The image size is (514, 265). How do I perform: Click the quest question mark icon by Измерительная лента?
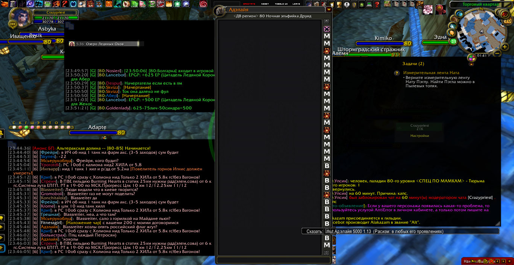(x=397, y=73)
